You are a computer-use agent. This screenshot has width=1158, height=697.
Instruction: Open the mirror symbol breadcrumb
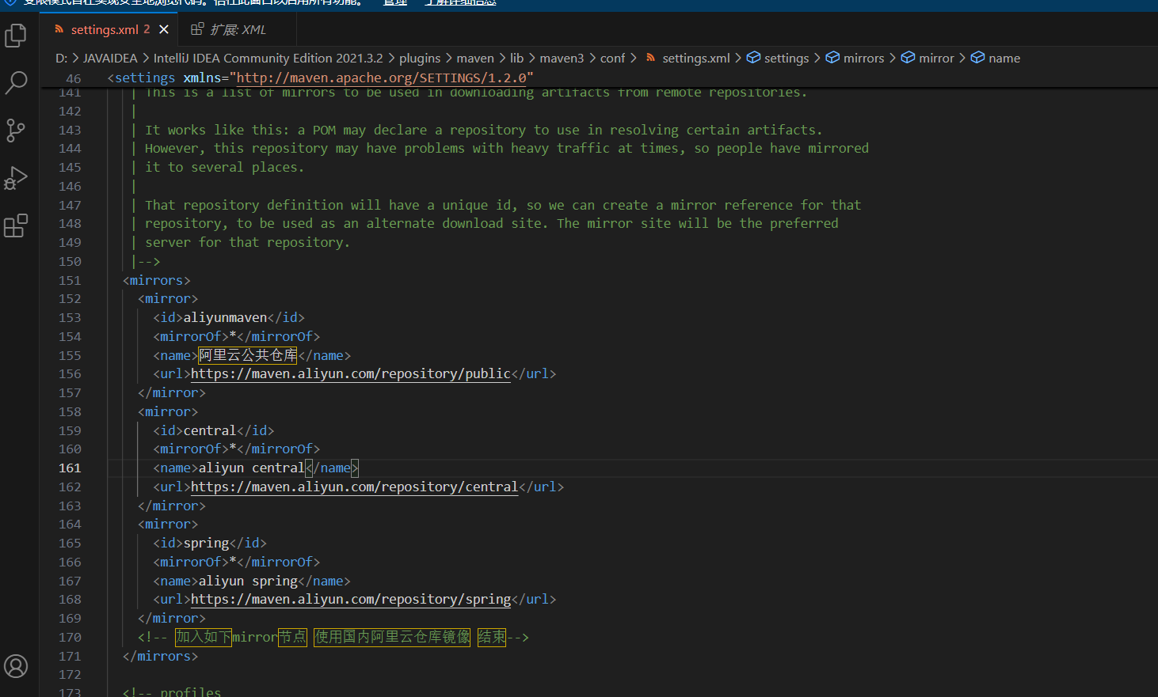928,58
